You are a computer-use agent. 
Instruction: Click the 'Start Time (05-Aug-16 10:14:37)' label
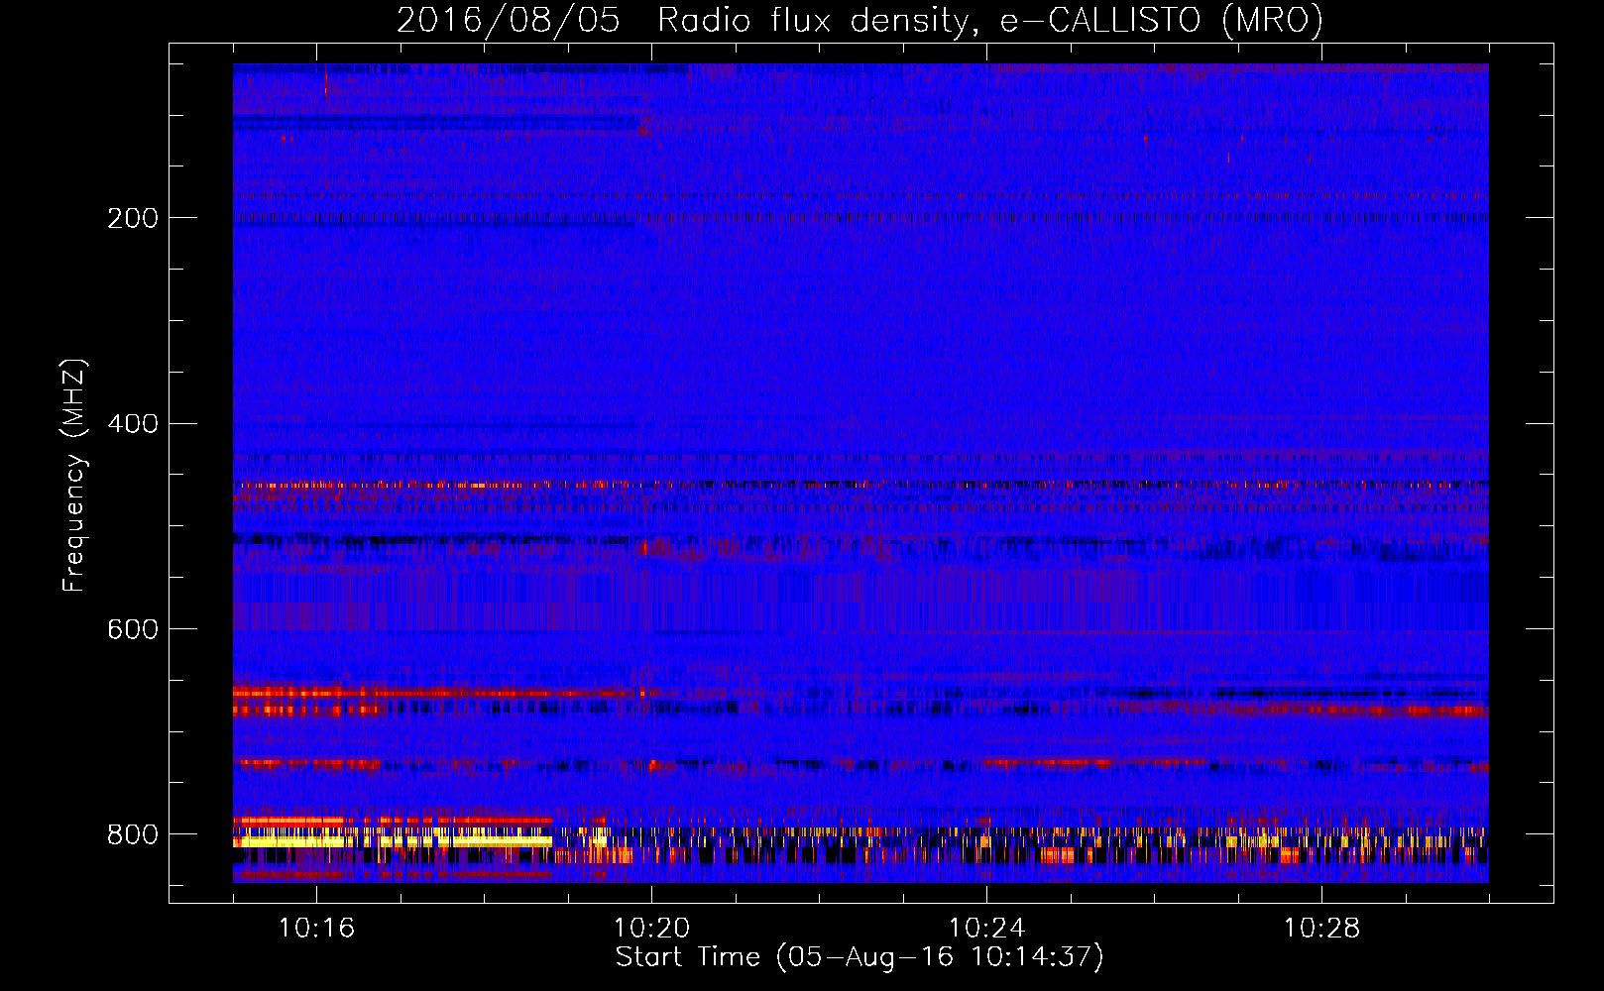[x=859, y=957]
